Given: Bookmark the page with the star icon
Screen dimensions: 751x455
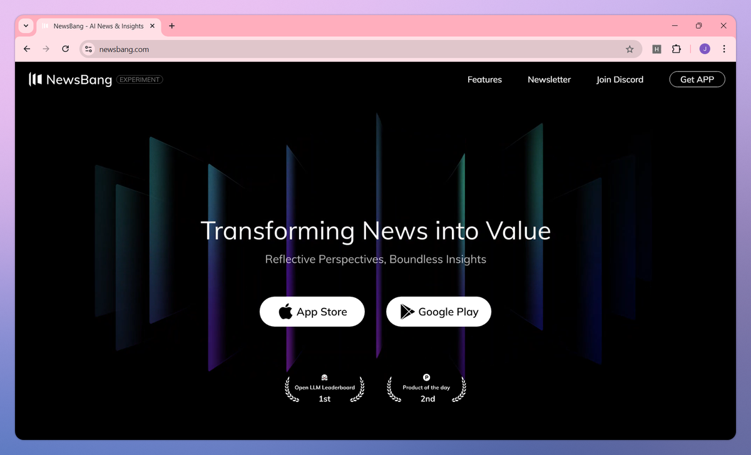Looking at the screenshot, I should click(x=630, y=48).
